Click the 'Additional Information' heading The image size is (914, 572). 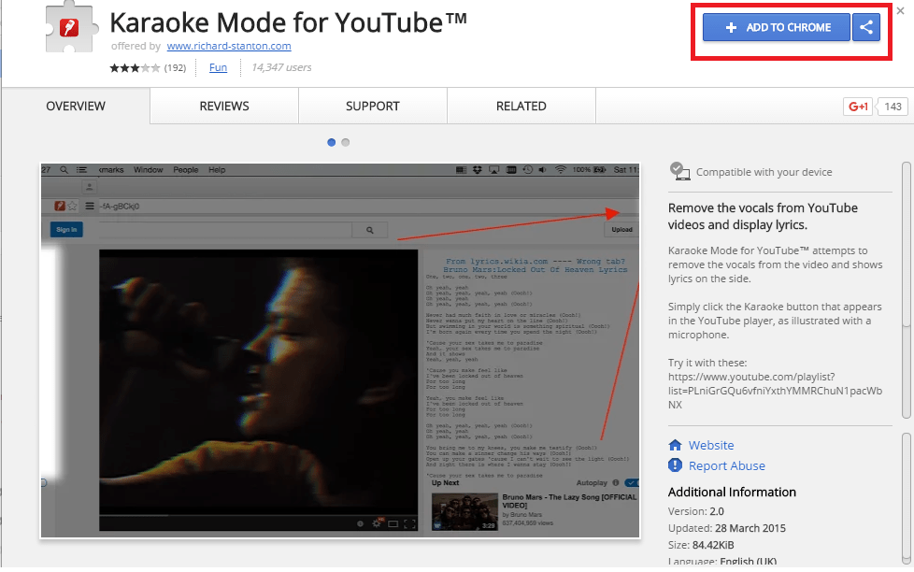coord(732,493)
